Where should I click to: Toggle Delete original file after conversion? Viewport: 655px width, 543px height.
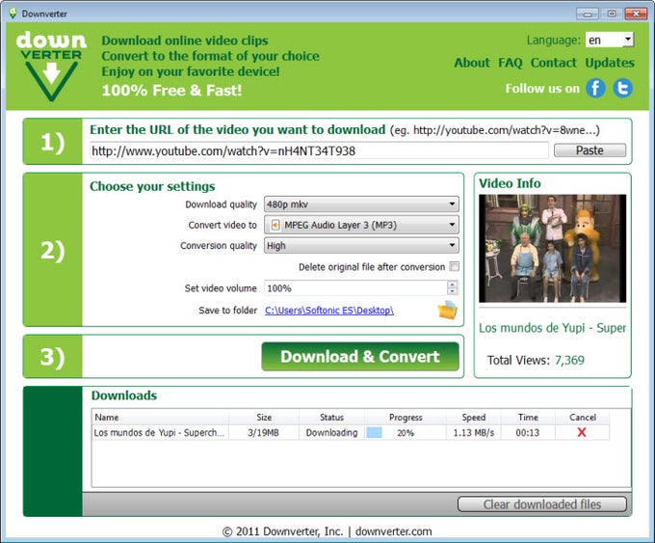[x=454, y=266]
